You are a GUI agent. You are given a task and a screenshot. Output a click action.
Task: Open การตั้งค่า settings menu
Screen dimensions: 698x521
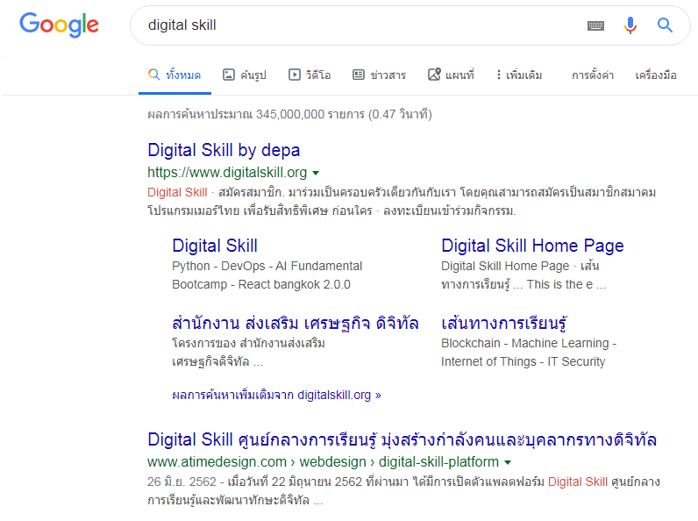pyautogui.click(x=593, y=75)
